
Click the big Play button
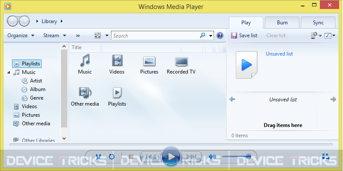pos(171,156)
